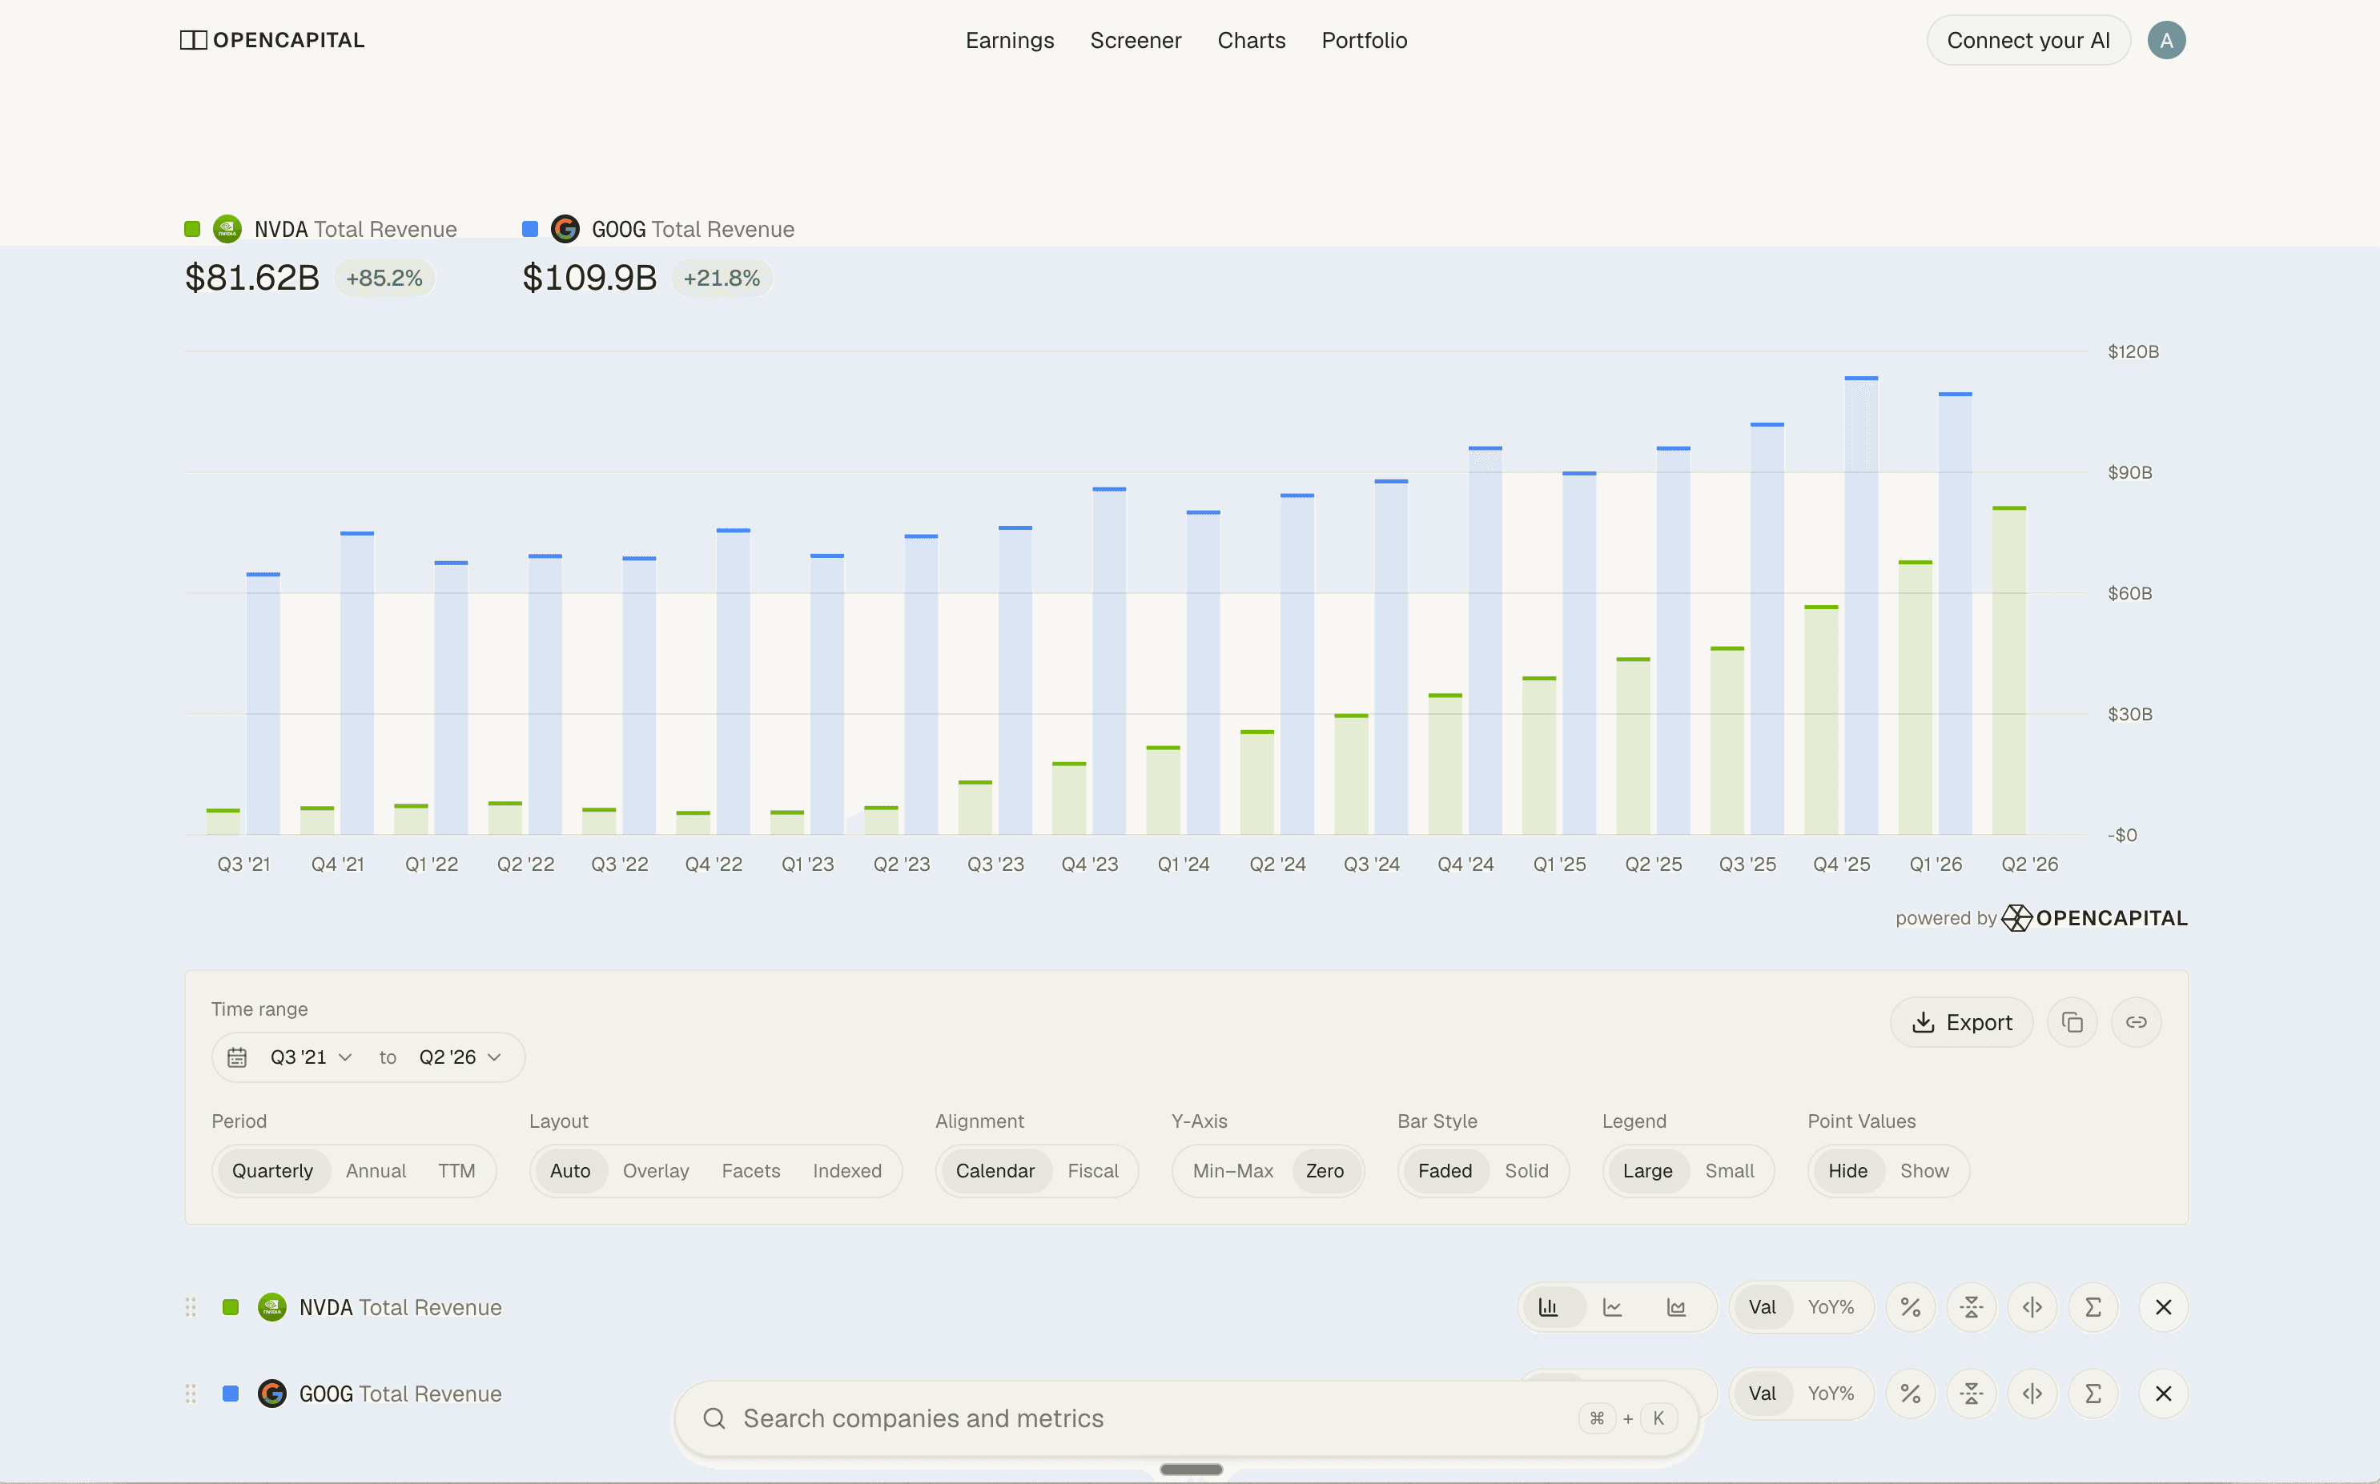
Task: Grab drag handle for NVDA row
Action: click(191, 1307)
